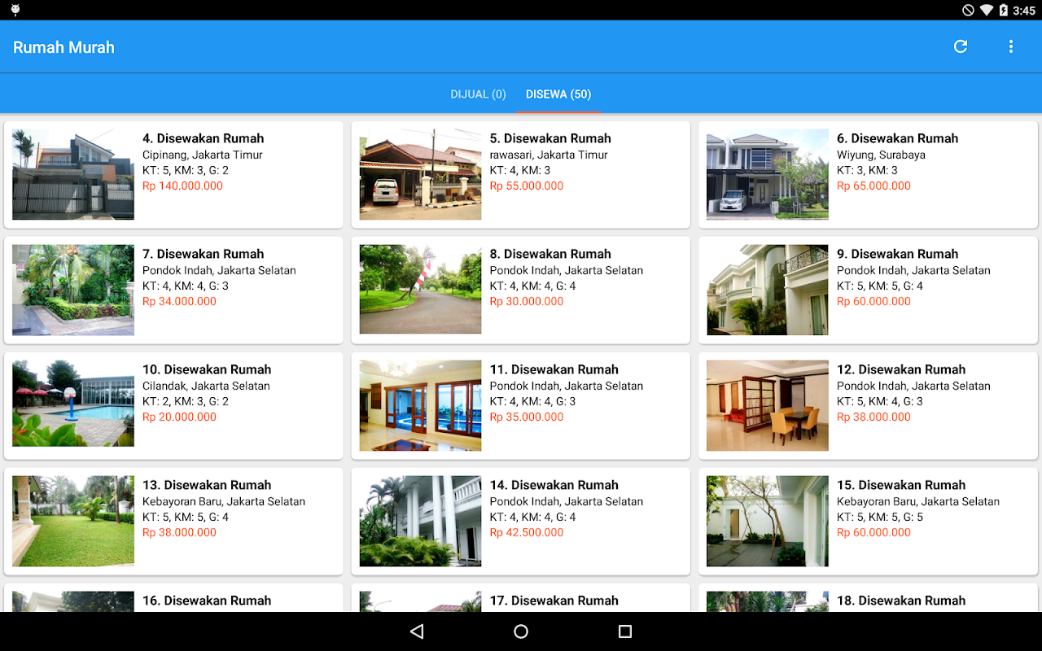Tap the Android home navigation button

pyautogui.click(x=521, y=631)
